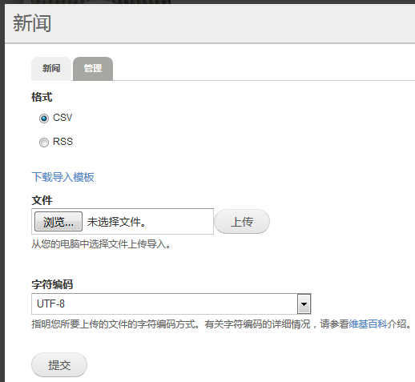Image resolution: width=415 pixels, height=382 pixels.
Task: Click the 格式 section label
Action: click(x=42, y=97)
